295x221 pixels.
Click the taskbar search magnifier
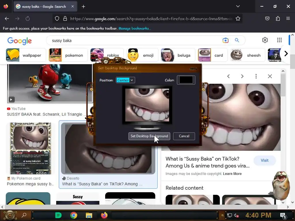point(24,215)
